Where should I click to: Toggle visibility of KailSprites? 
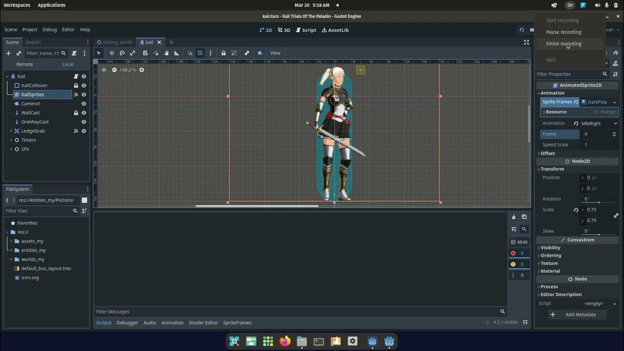[84, 95]
